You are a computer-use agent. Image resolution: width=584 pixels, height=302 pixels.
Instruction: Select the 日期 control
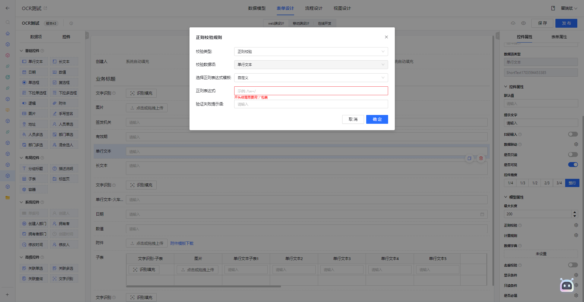pyautogui.click(x=34, y=72)
